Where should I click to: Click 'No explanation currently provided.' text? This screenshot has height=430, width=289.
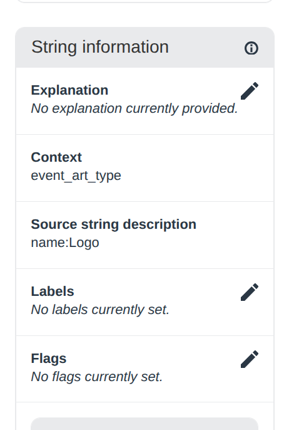coord(134,108)
